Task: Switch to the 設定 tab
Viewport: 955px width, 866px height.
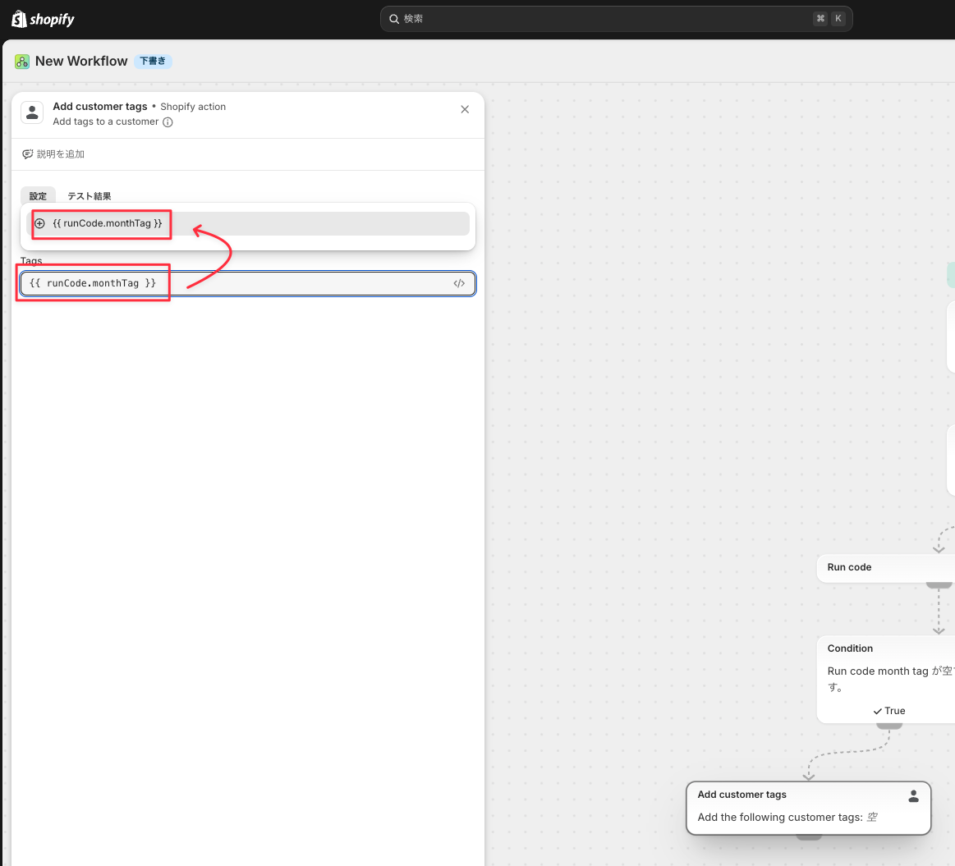Action: [x=38, y=195]
